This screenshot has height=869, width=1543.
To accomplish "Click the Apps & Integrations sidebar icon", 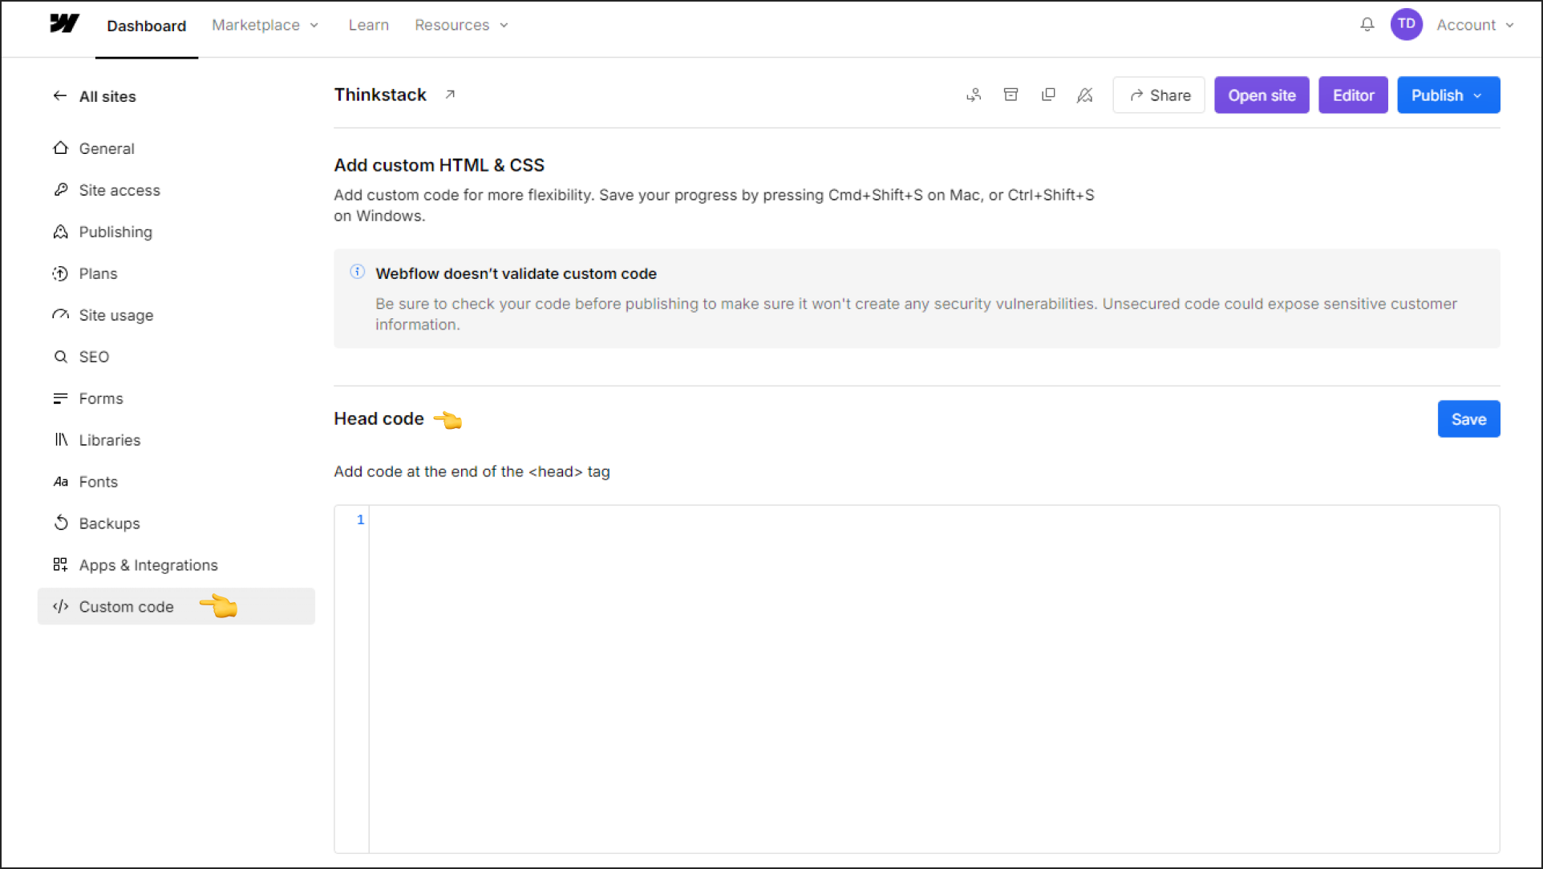I will (x=60, y=565).
